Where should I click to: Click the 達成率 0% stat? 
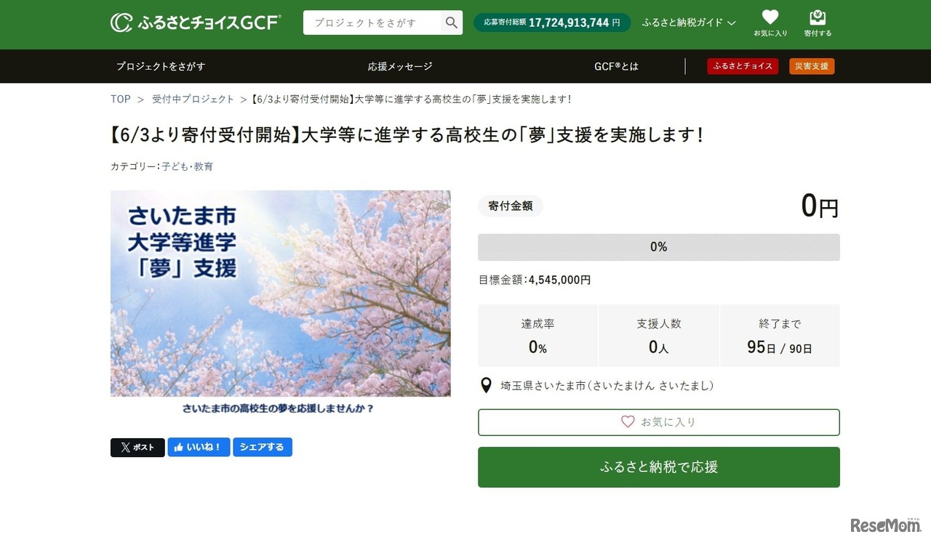[x=538, y=336]
